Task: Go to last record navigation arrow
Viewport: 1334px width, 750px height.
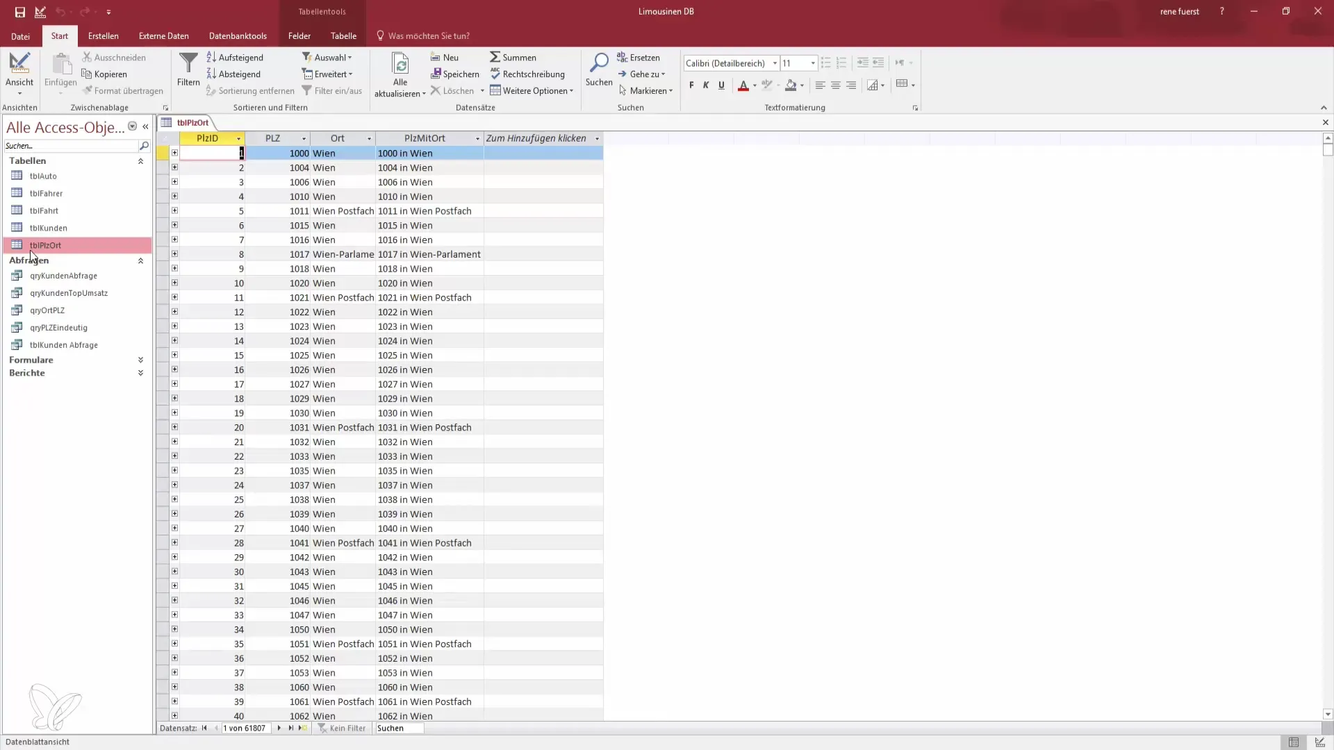Action: point(291,728)
